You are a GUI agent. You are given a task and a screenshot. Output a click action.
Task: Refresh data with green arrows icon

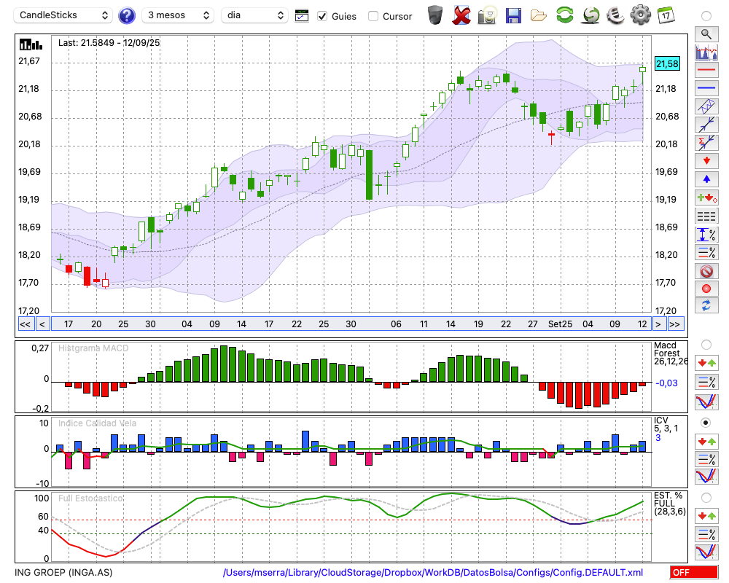click(x=565, y=15)
